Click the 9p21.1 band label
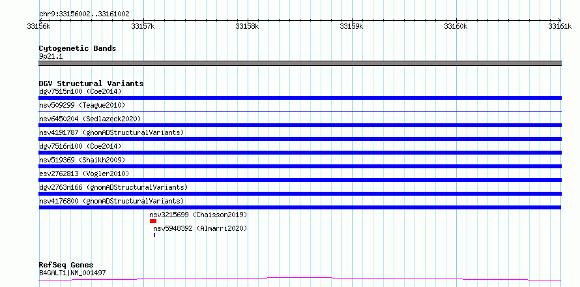 (51, 56)
